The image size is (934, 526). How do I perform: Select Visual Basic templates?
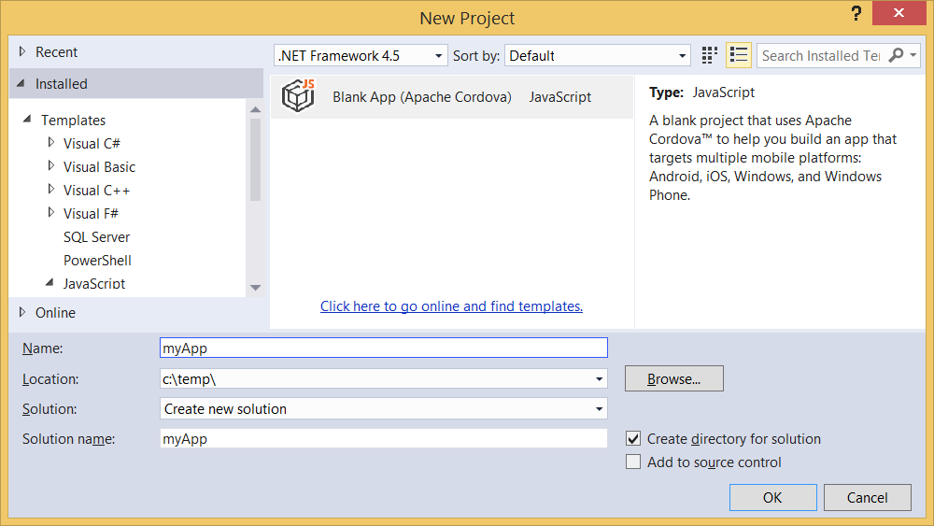point(100,167)
